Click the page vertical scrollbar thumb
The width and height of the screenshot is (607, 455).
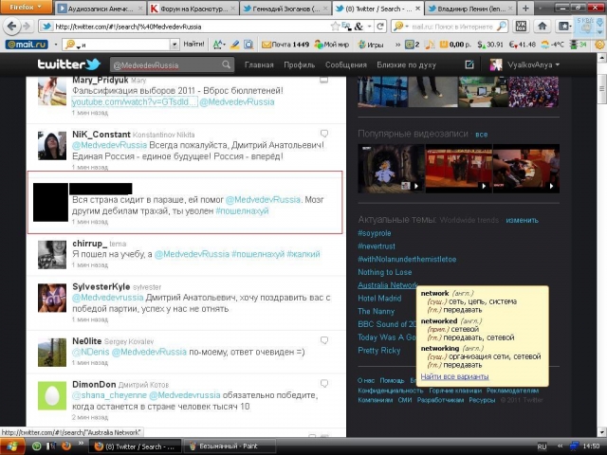[x=602, y=89]
